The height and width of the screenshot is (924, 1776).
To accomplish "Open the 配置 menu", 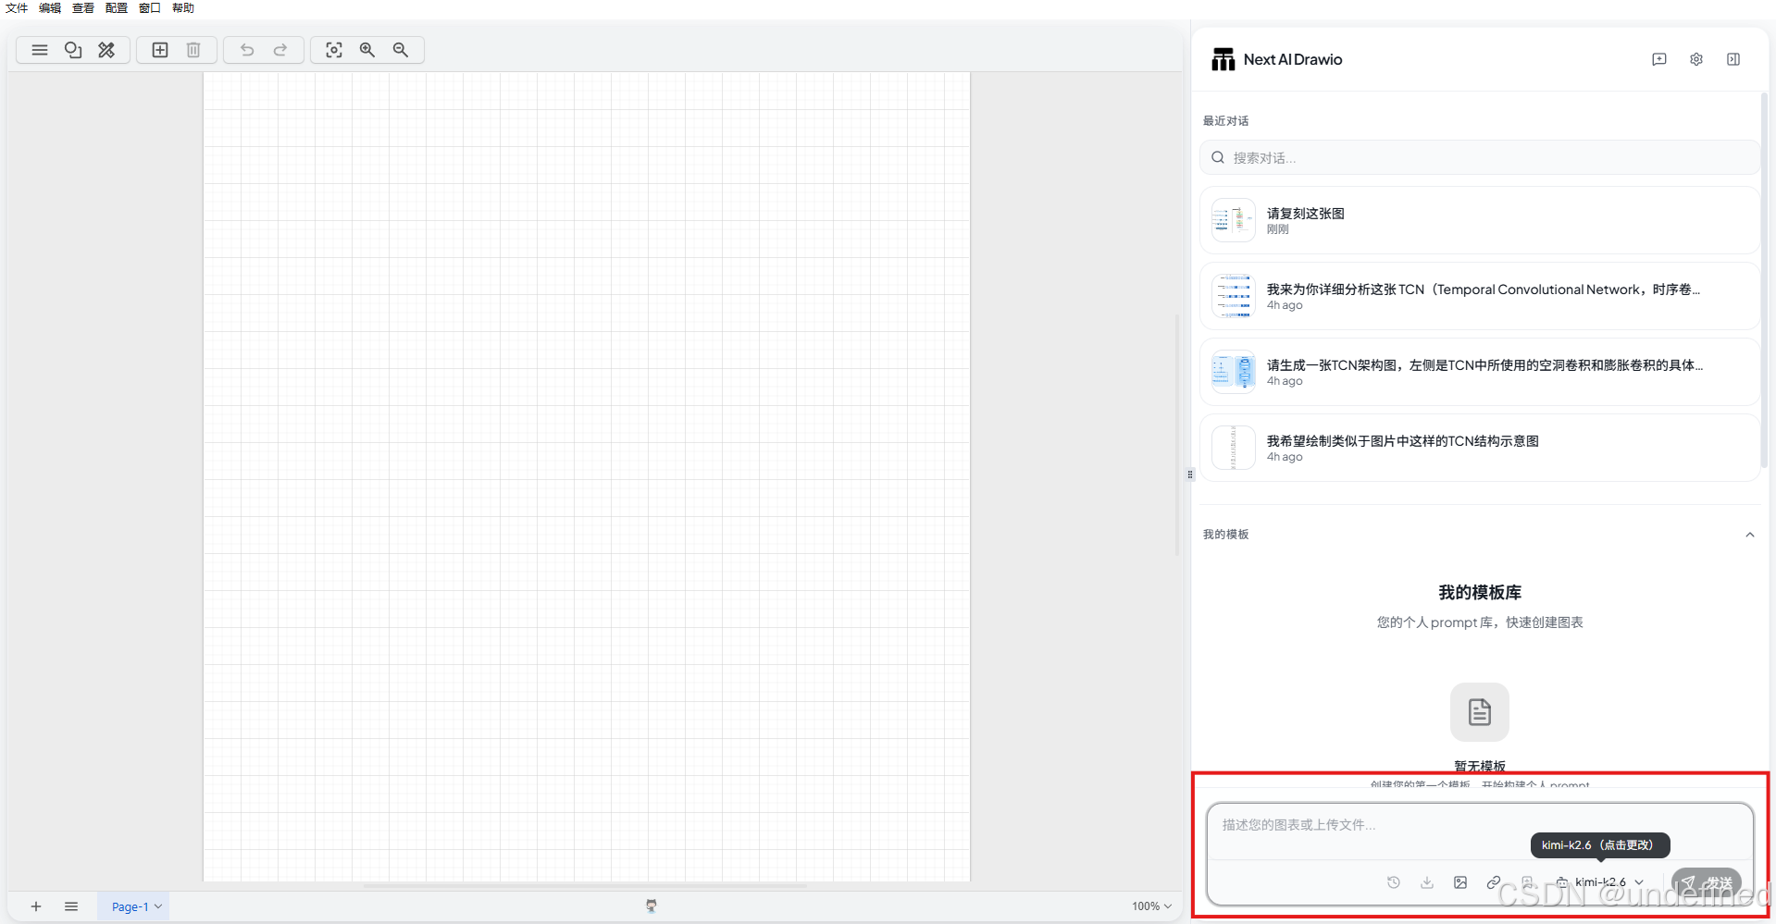I will pos(117,8).
